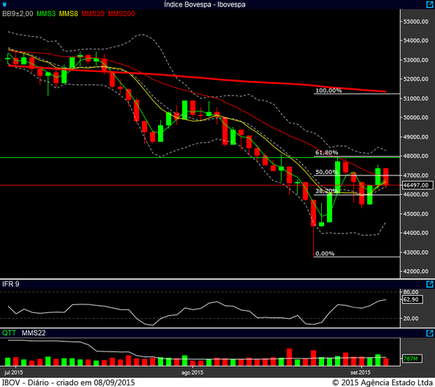Click the 0,00% Fibonacci level label

pos(325,254)
